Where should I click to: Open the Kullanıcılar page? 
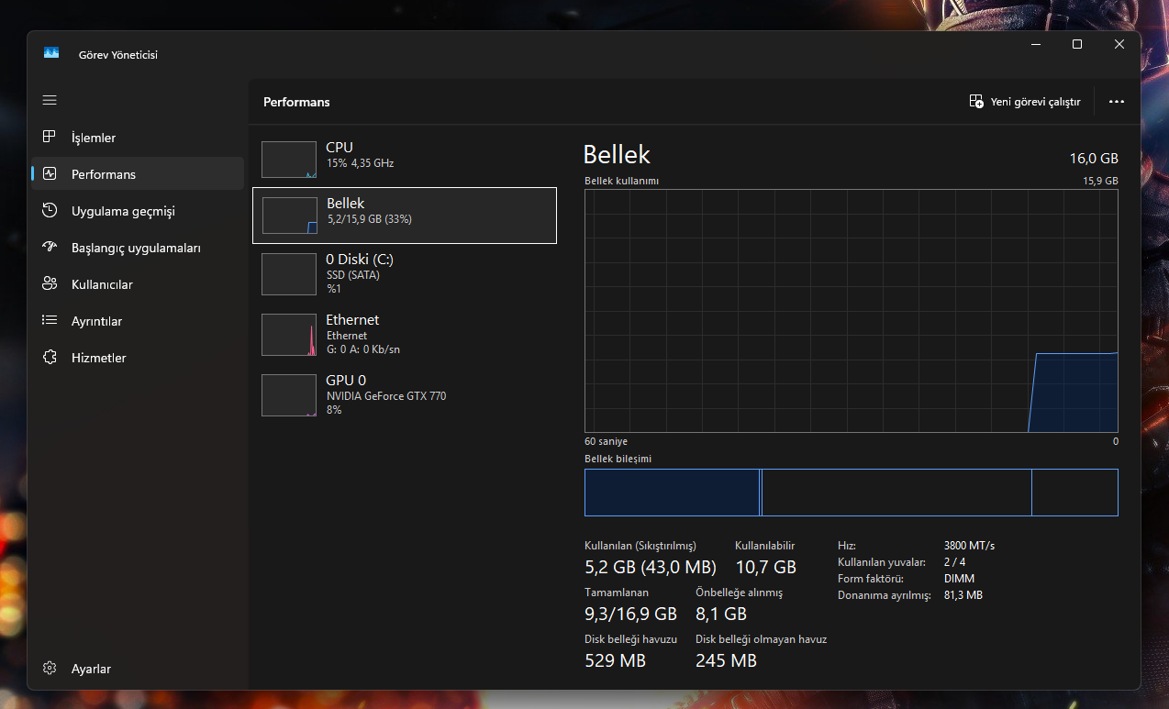[138, 284]
